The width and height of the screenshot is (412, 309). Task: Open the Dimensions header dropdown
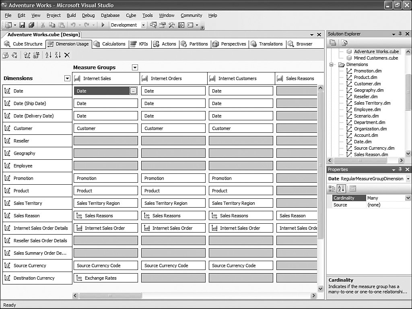pos(67,78)
